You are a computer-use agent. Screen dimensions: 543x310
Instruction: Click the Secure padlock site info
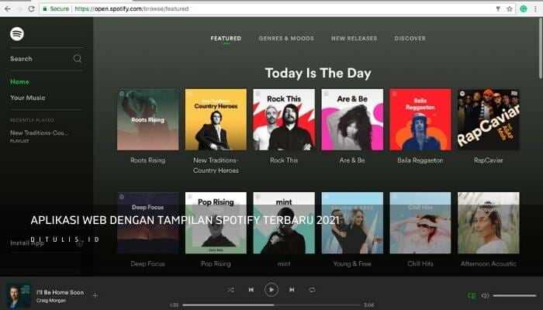pos(56,9)
